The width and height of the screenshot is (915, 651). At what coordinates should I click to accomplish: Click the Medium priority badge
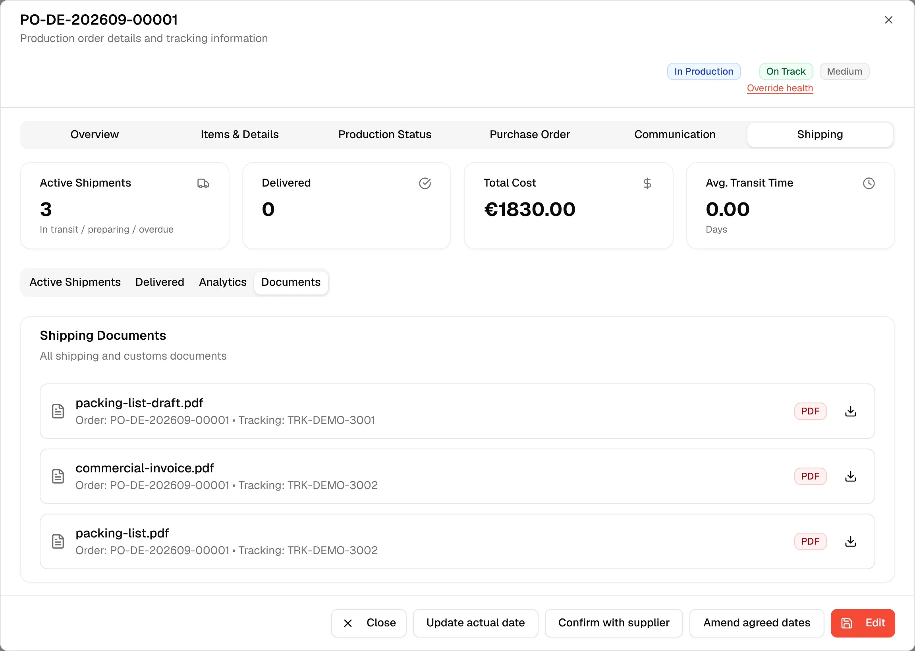pyautogui.click(x=844, y=71)
